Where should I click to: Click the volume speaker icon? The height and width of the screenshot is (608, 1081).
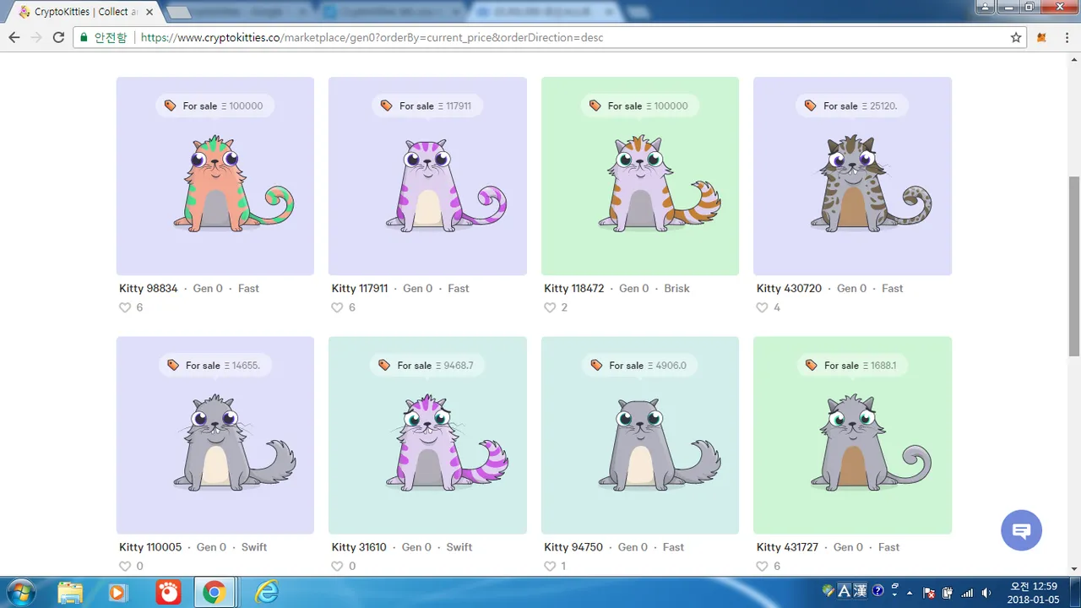point(986,593)
